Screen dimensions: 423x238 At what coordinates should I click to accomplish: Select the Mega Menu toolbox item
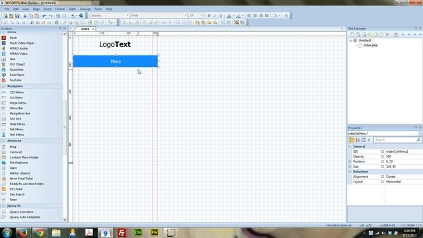pos(18,103)
